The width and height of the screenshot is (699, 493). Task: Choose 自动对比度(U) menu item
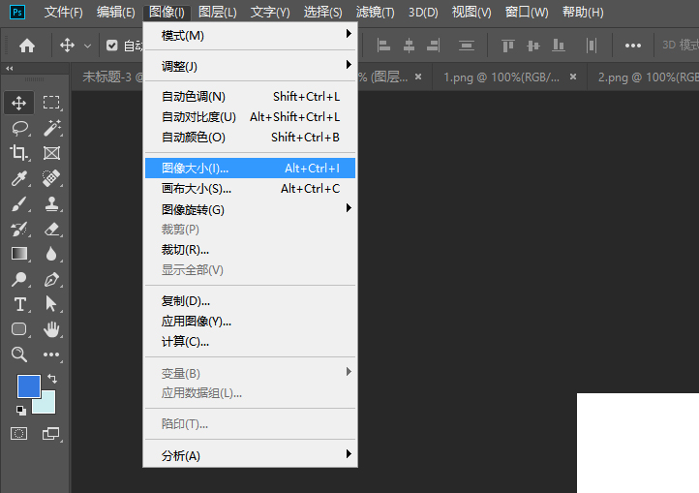(x=250, y=117)
